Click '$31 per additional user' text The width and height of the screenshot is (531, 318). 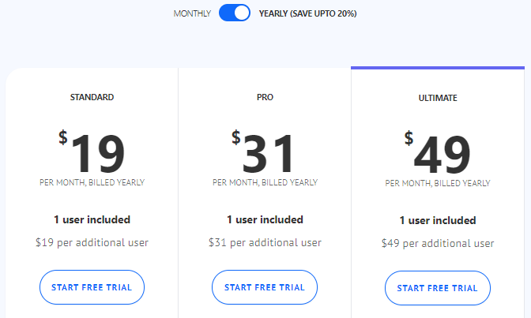click(265, 242)
